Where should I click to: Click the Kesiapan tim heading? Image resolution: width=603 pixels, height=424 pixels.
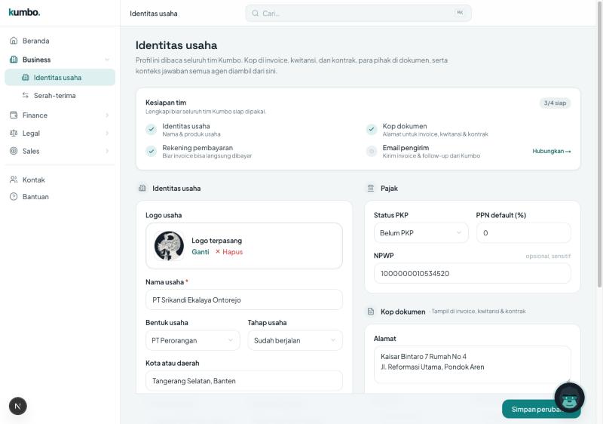click(166, 103)
